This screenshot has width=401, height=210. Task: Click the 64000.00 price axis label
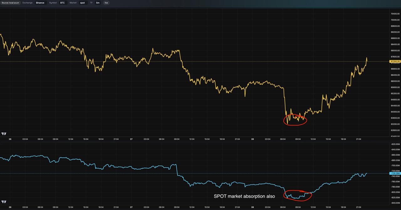pyautogui.click(x=394, y=112)
